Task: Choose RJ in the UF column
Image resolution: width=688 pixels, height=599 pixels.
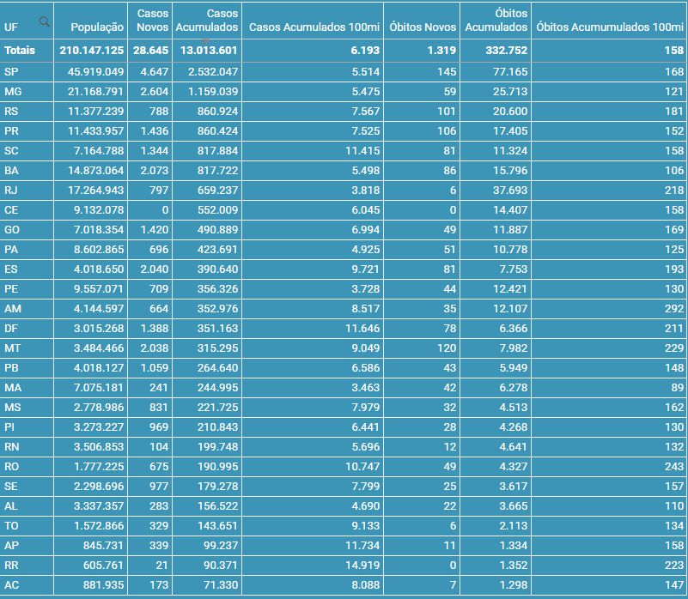Action: click(11, 191)
